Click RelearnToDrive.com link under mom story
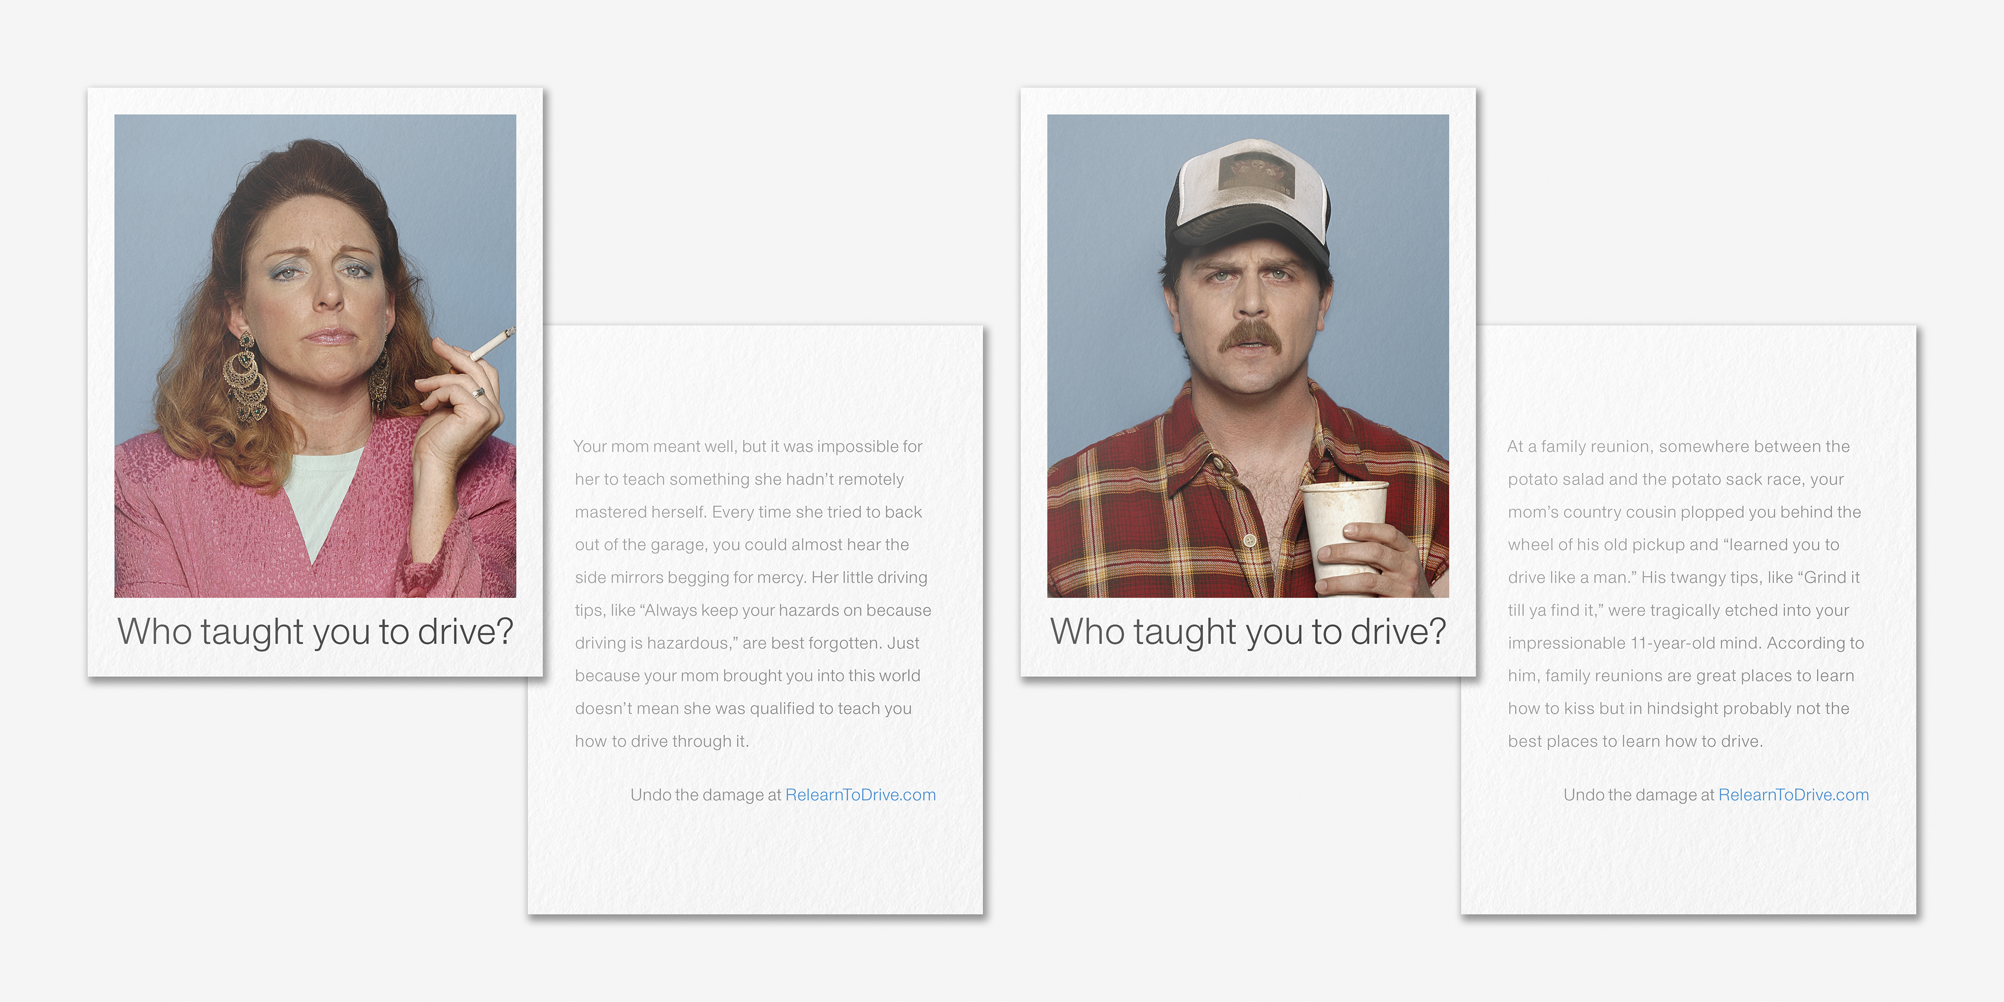Image resolution: width=2004 pixels, height=1002 pixels. (x=861, y=795)
